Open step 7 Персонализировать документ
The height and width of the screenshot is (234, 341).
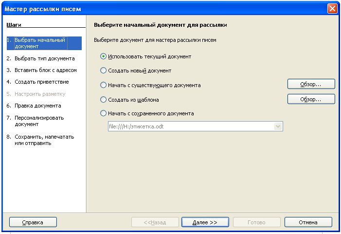(35, 121)
